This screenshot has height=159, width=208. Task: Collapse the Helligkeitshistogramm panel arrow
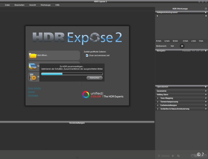206,13
